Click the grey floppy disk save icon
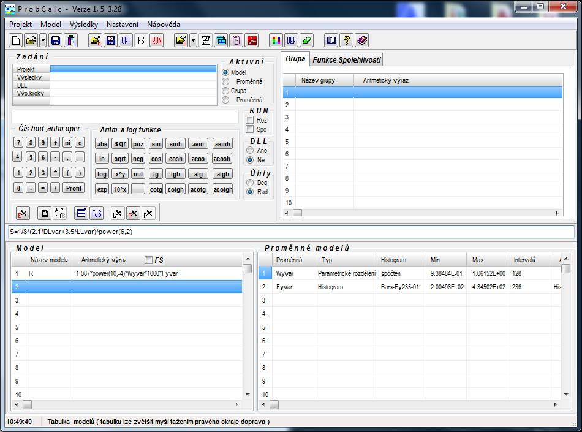This screenshot has width=582, height=432. (206, 40)
